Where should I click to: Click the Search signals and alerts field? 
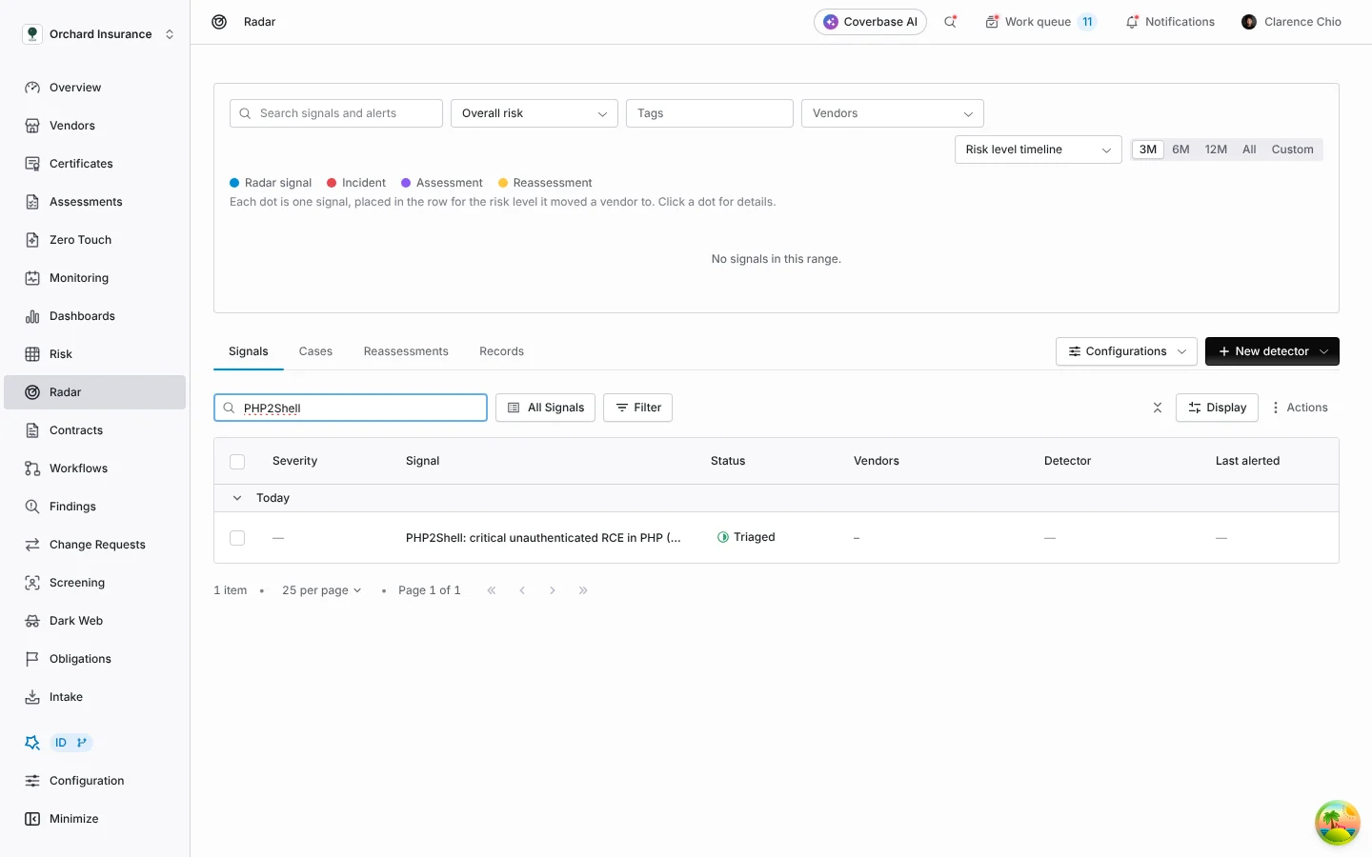tap(336, 113)
